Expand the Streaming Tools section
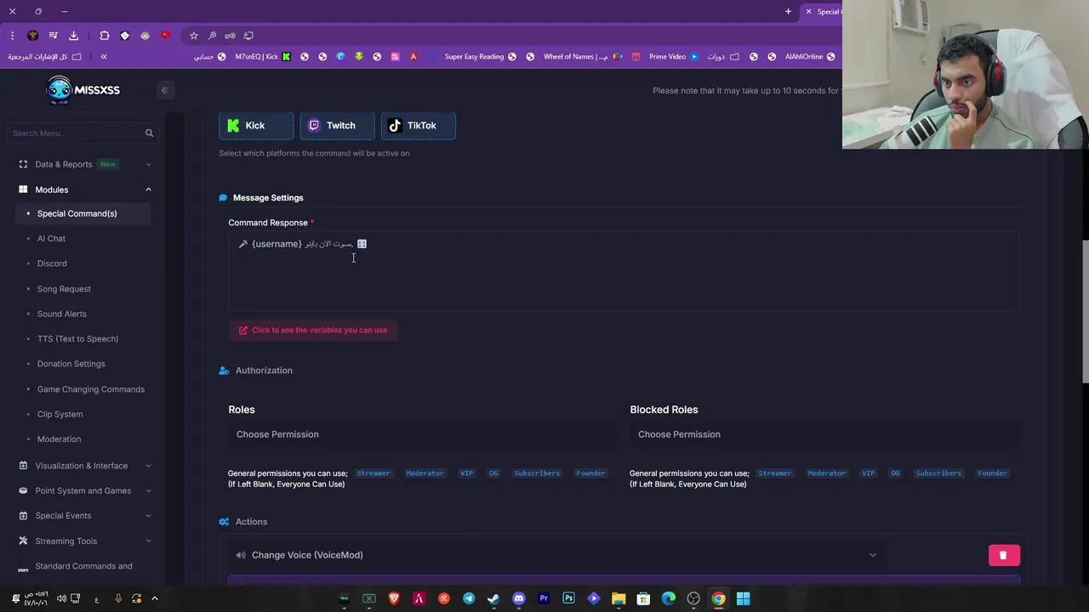The height and width of the screenshot is (612, 1089). click(148, 541)
